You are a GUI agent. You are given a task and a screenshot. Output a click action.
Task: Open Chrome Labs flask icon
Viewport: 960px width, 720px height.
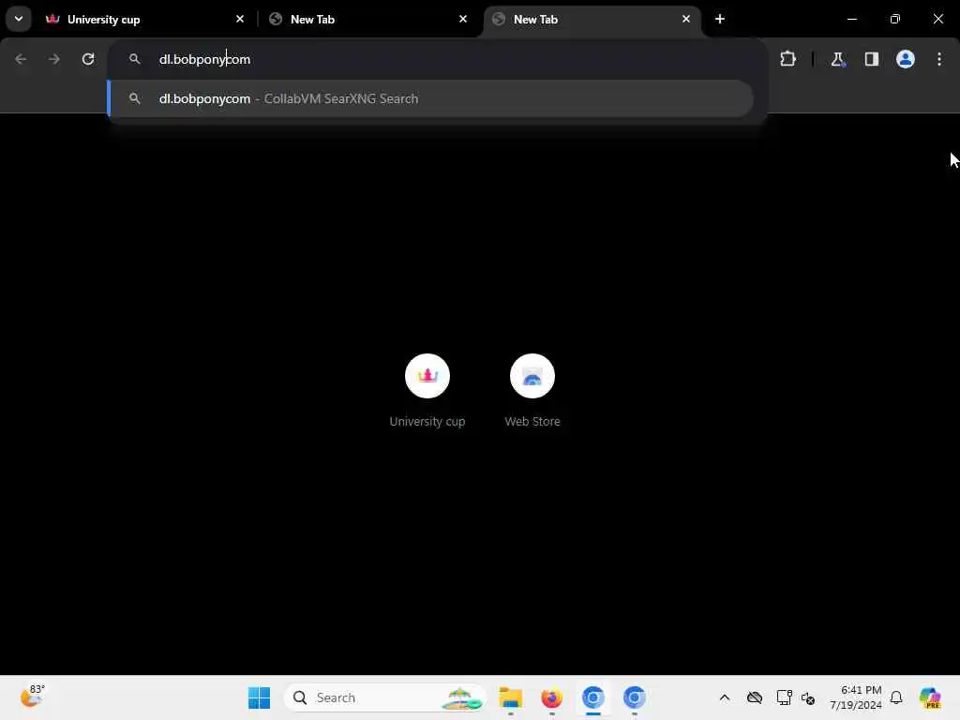837,59
